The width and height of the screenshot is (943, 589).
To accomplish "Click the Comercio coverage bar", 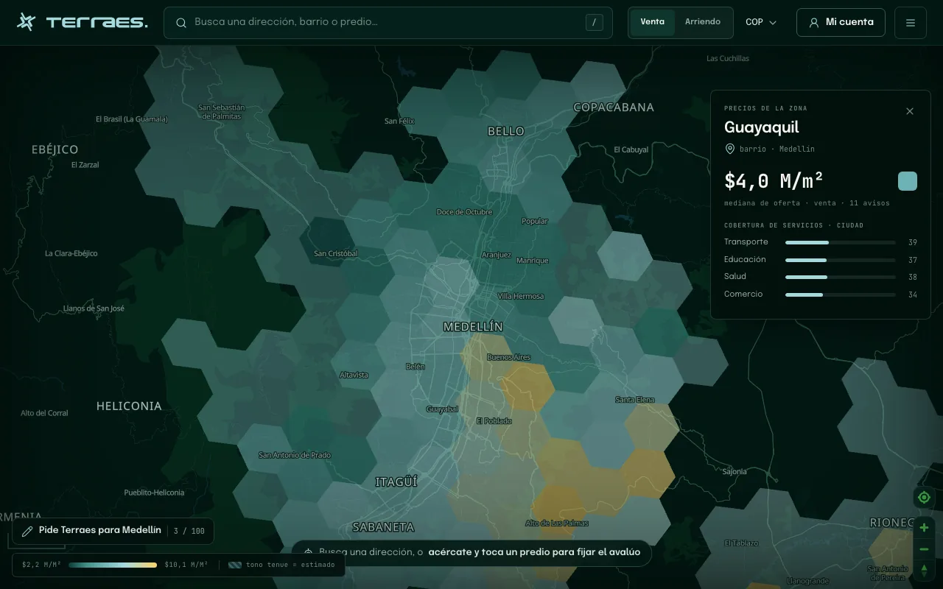I will click(x=841, y=294).
